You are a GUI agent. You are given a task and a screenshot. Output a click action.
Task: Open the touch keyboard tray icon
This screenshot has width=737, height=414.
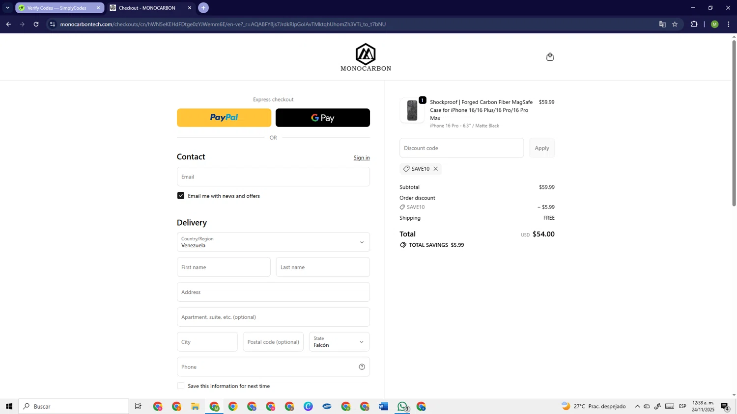[670, 406]
